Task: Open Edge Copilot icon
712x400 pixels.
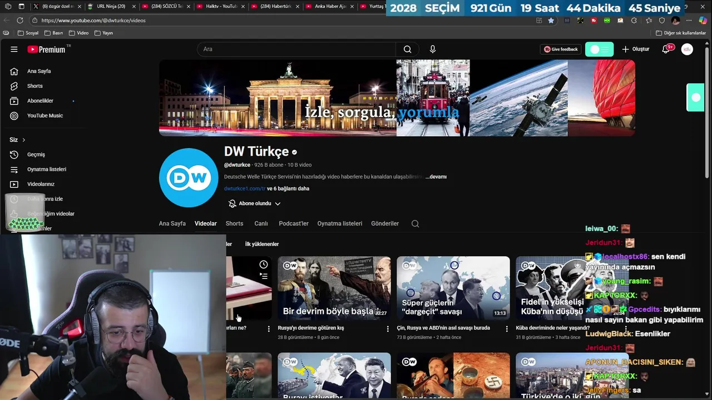Action: [x=703, y=20]
